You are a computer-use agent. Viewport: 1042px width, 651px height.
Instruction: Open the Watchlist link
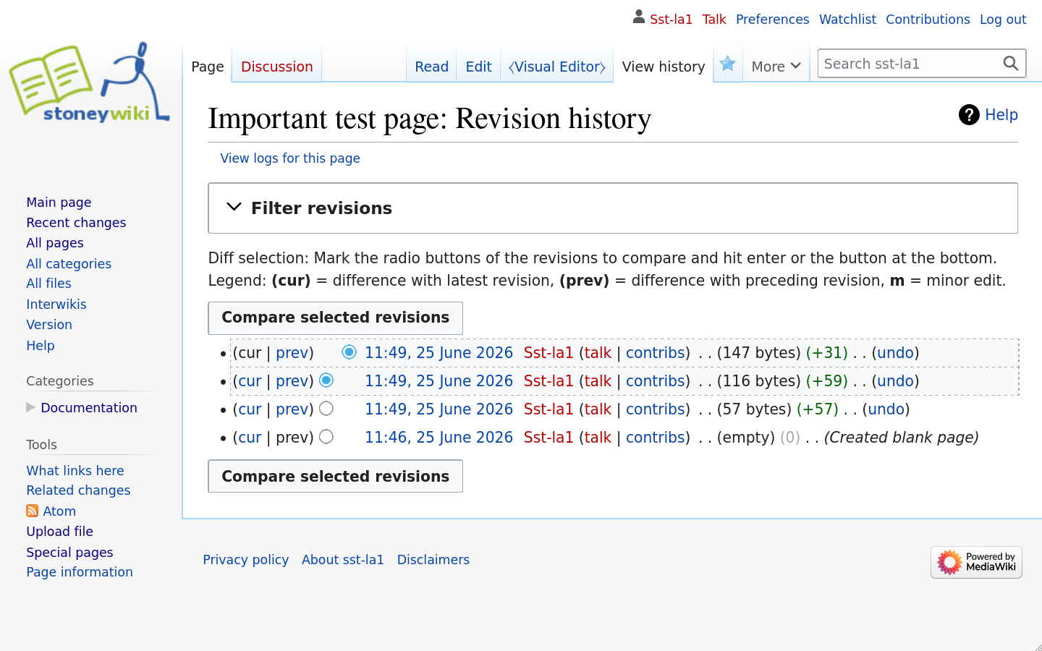(x=847, y=20)
